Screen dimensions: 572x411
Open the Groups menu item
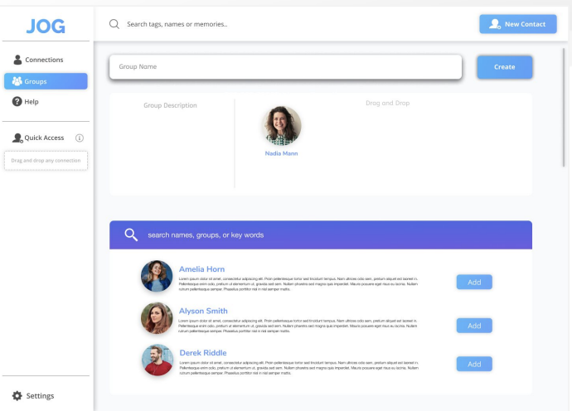46,81
